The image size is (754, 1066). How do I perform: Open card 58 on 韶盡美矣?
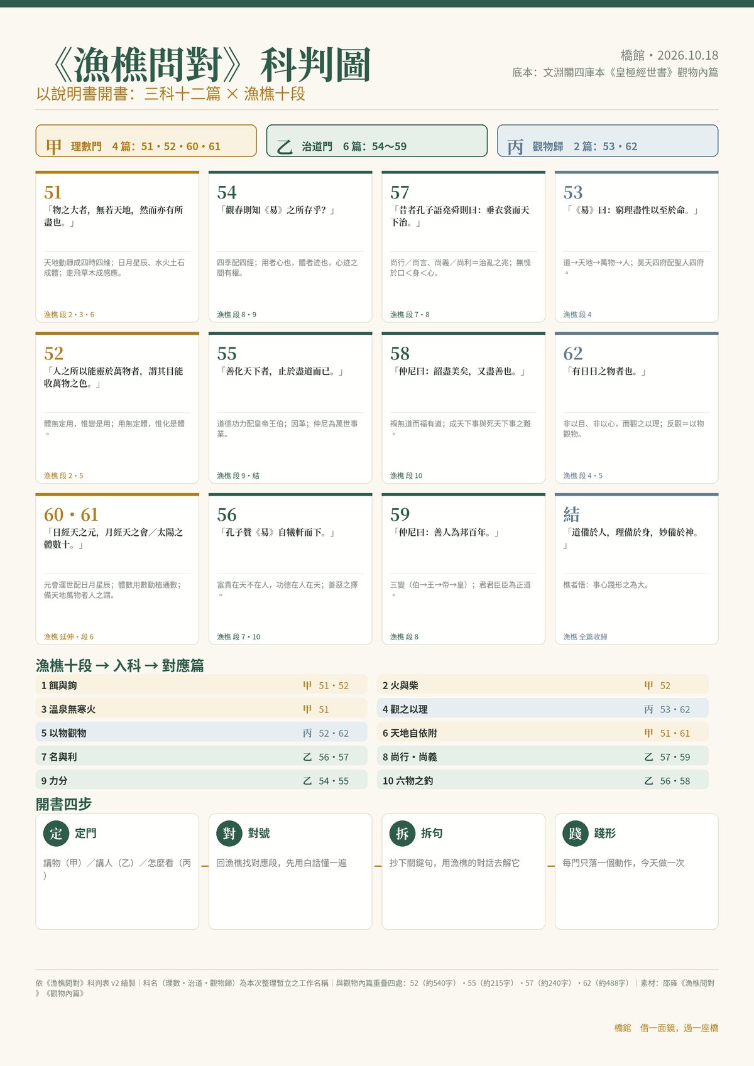pos(464,408)
